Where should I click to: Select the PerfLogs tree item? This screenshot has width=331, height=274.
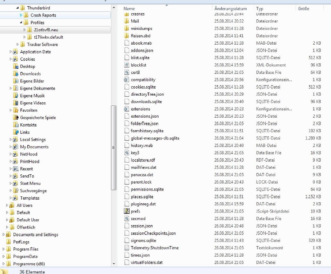(x=21, y=242)
